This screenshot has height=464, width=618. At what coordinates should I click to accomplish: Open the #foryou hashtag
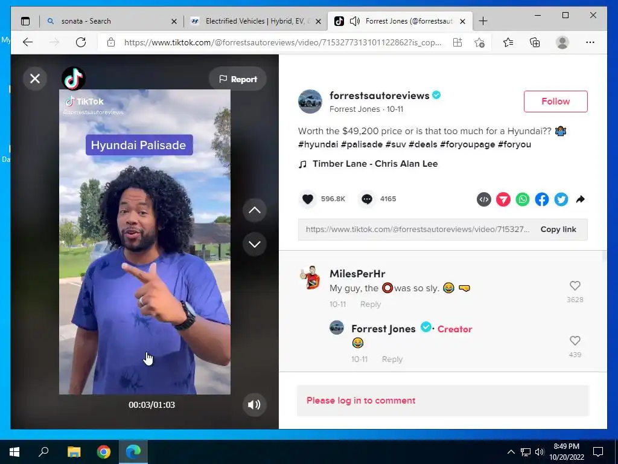coord(514,144)
